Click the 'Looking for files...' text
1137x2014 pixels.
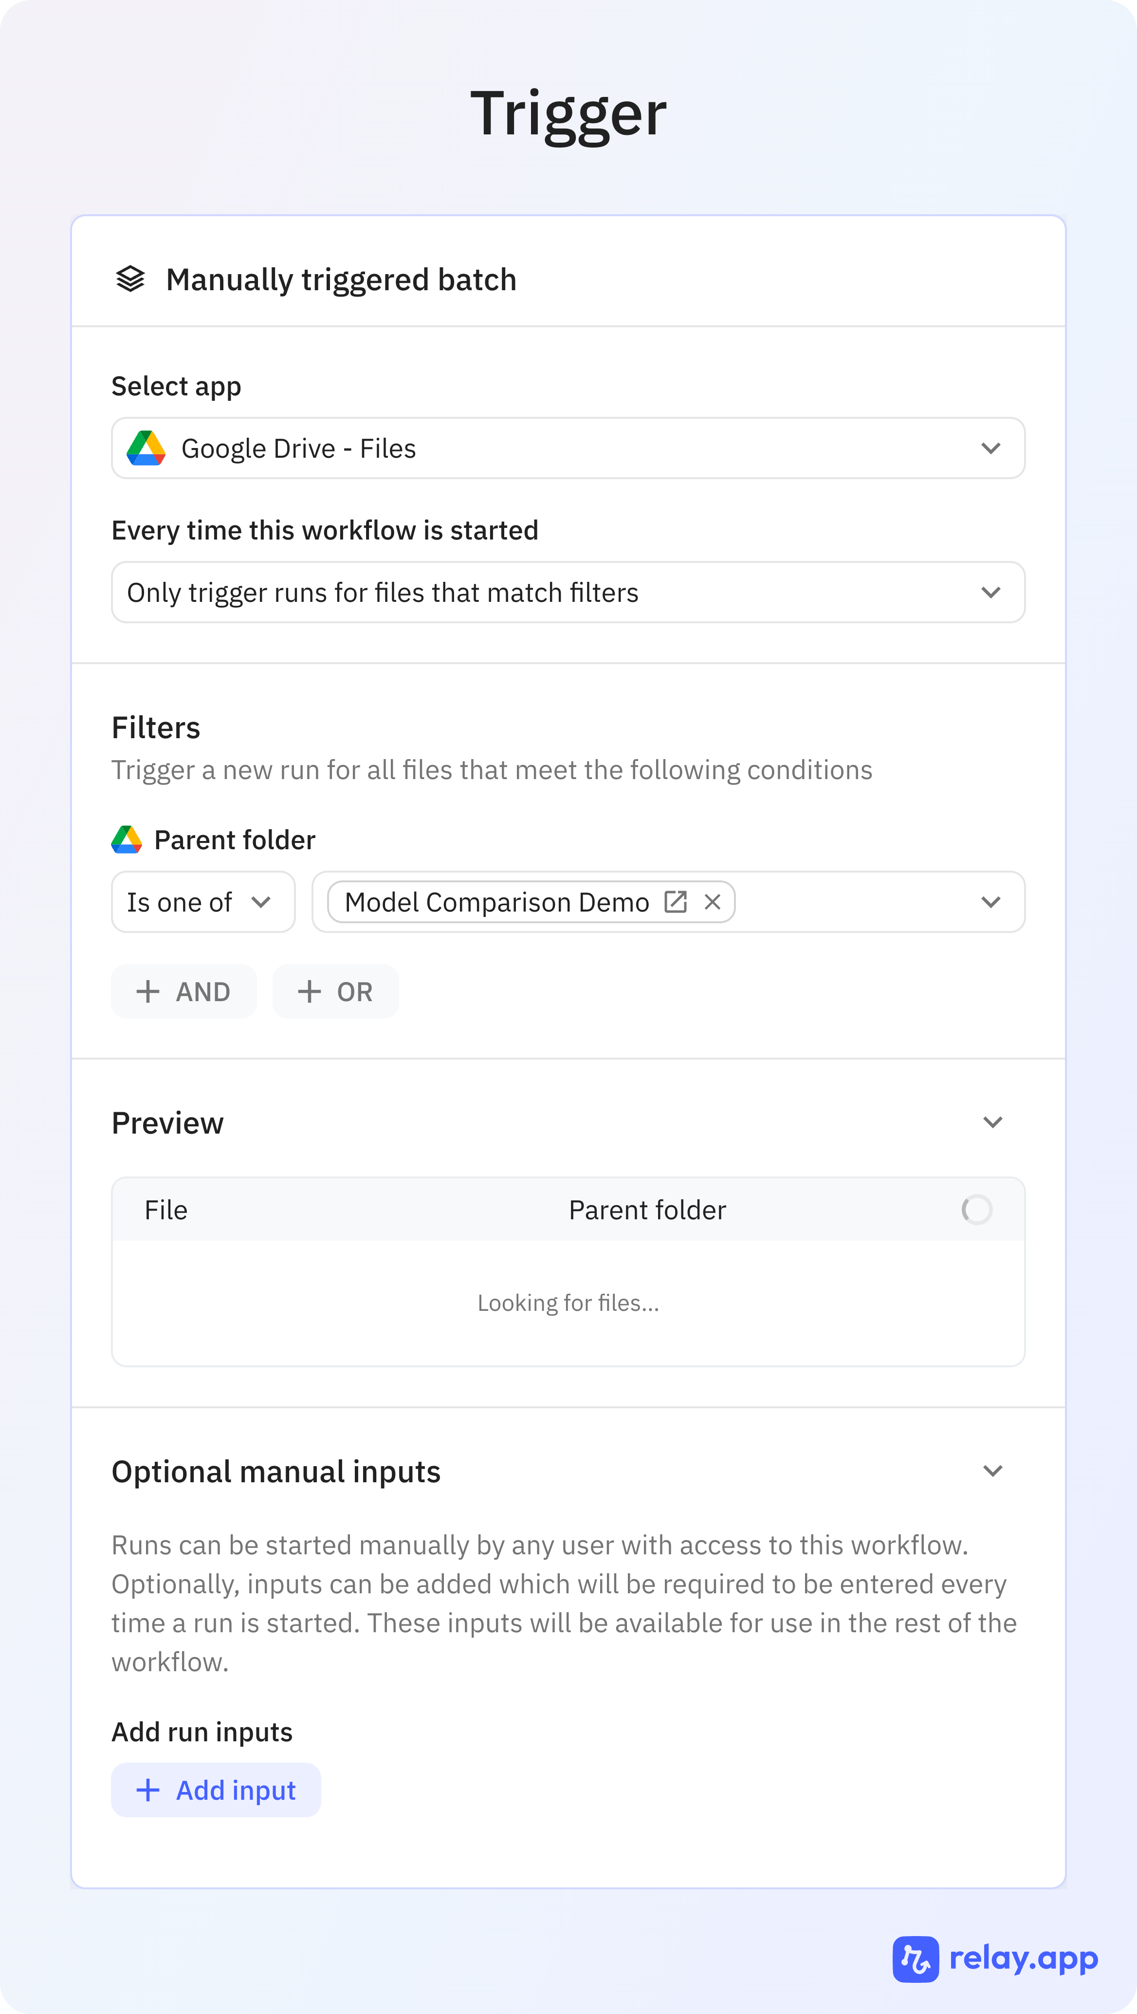[x=568, y=1303]
